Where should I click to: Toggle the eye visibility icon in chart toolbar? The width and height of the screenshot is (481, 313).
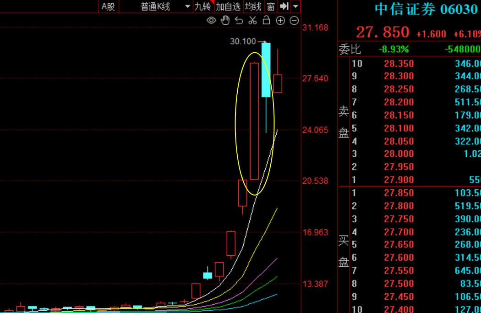(x=211, y=20)
